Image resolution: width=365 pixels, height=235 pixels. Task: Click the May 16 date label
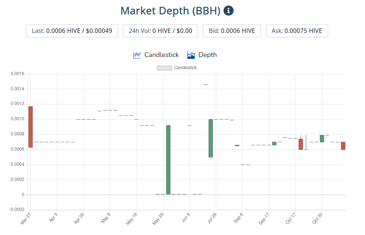[x=132, y=219]
